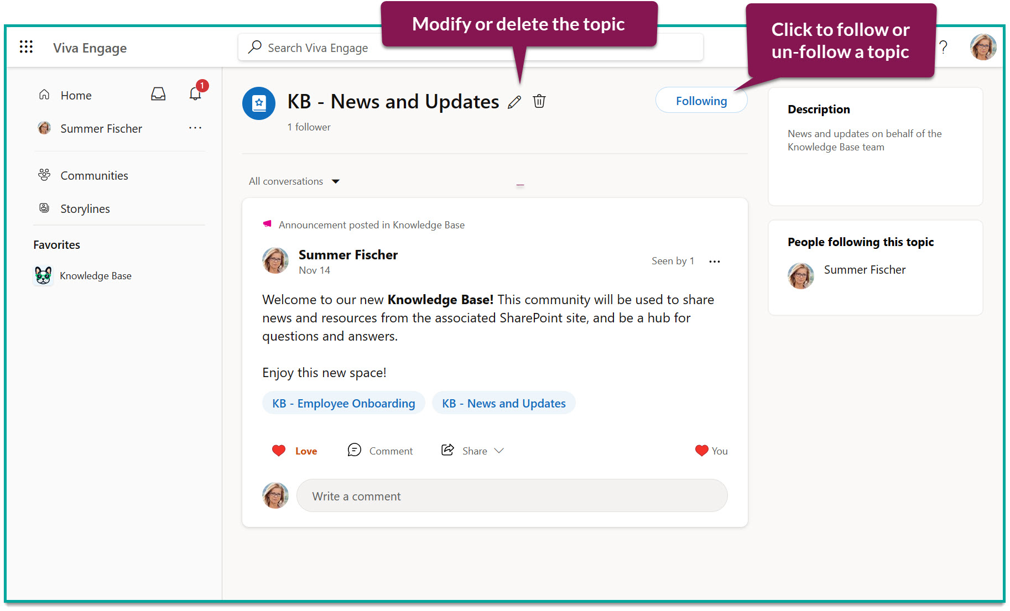Click your profile avatar in the top bar
This screenshot has height=611, width=1010.
(982, 47)
